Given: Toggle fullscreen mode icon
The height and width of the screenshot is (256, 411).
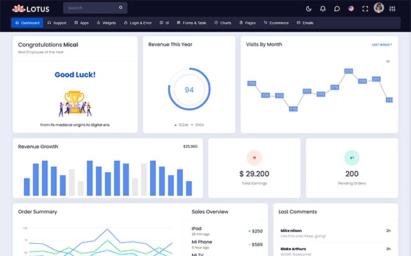Looking at the screenshot, I should tap(365, 8).
